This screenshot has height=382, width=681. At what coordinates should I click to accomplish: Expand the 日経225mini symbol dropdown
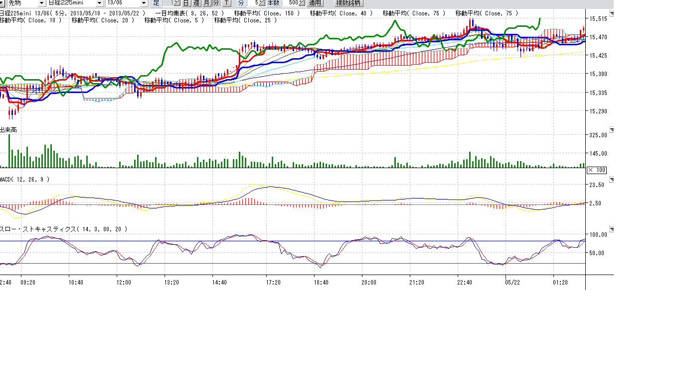coord(99,3)
